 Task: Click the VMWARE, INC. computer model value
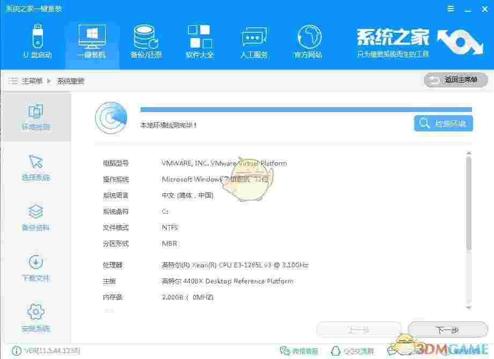click(224, 163)
